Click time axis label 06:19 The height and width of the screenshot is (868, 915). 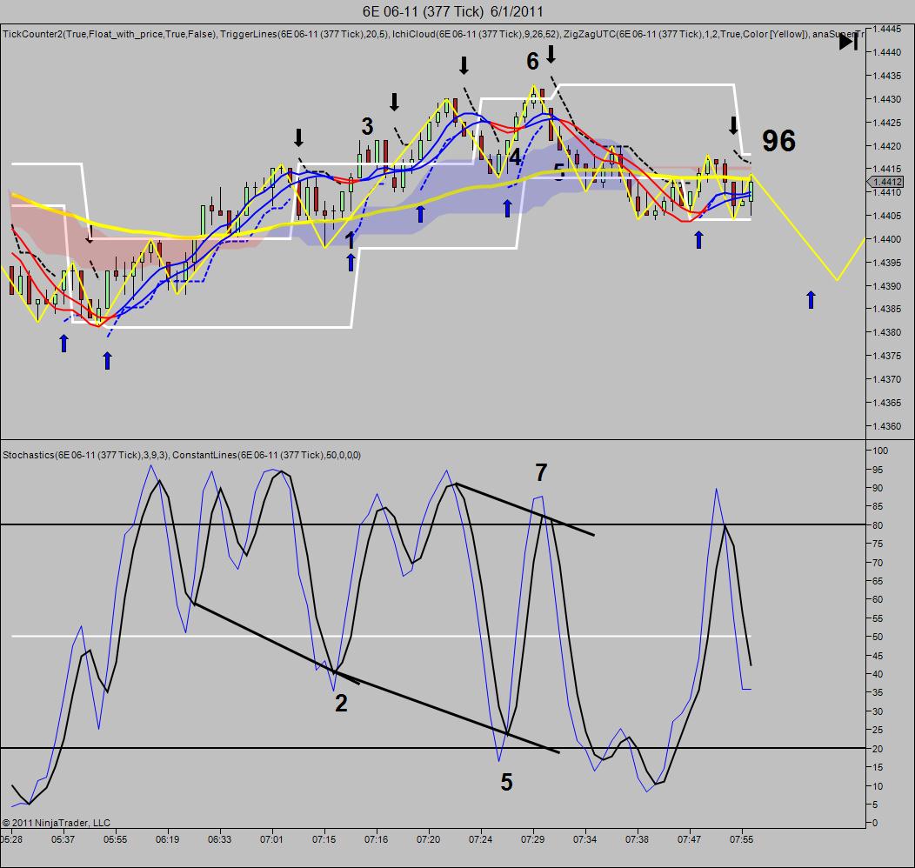(168, 839)
